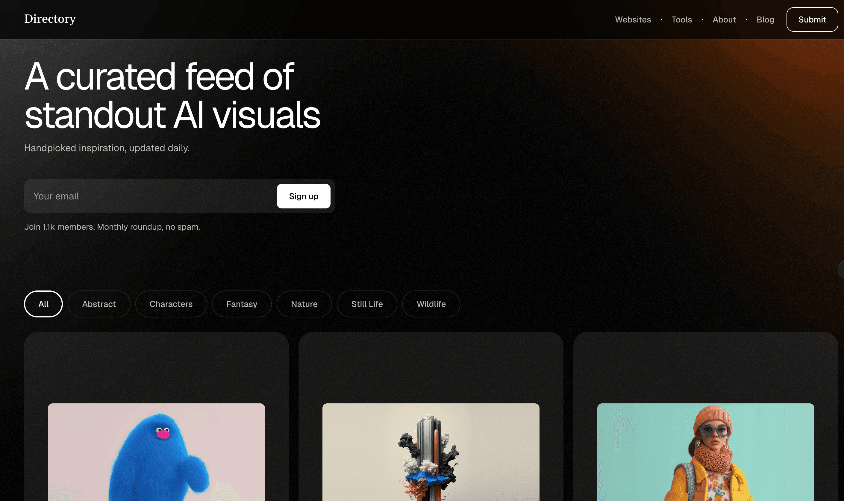Go to the Tools page
The height and width of the screenshot is (501, 844).
pos(681,19)
